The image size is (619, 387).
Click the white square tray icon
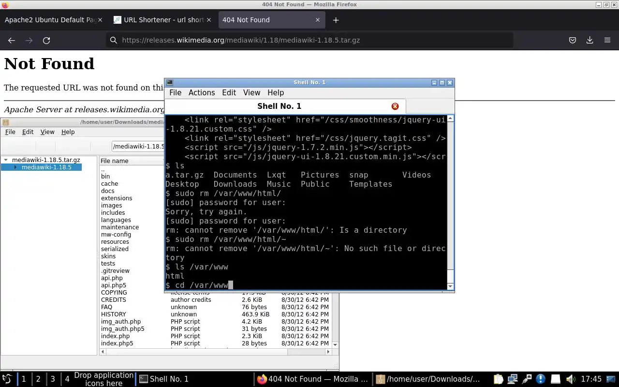556,379
